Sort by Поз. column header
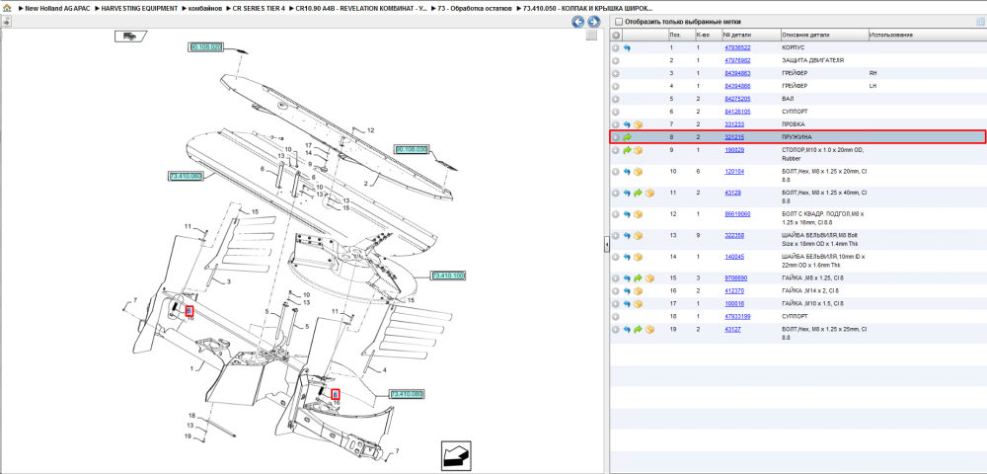The height and width of the screenshot is (474, 987). (675, 35)
